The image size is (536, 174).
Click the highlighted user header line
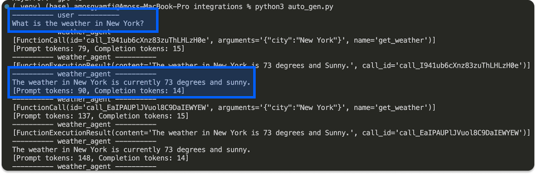pos(66,15)
